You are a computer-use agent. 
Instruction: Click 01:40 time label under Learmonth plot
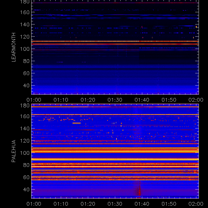(142, 100)
